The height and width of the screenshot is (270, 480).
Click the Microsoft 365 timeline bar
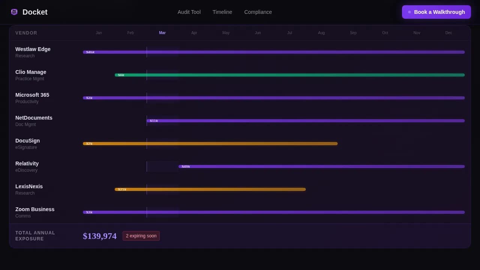(274, 98)
